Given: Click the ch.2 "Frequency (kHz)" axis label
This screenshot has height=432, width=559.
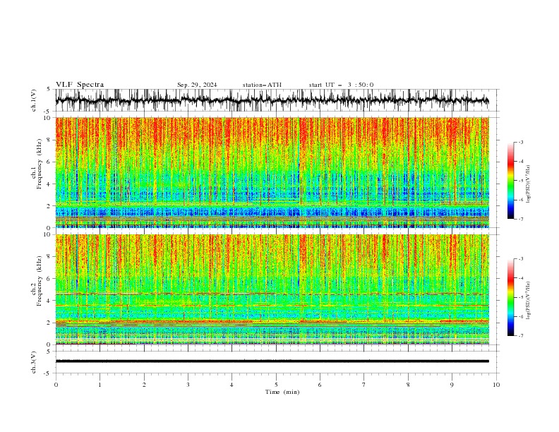Looking at the screenshot, I should (39, 281).
